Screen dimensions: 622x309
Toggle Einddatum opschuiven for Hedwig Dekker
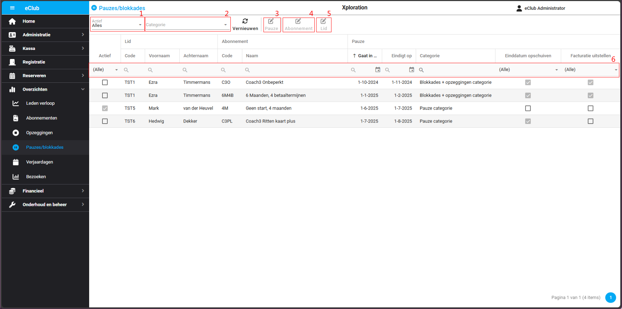pos(528,121)
